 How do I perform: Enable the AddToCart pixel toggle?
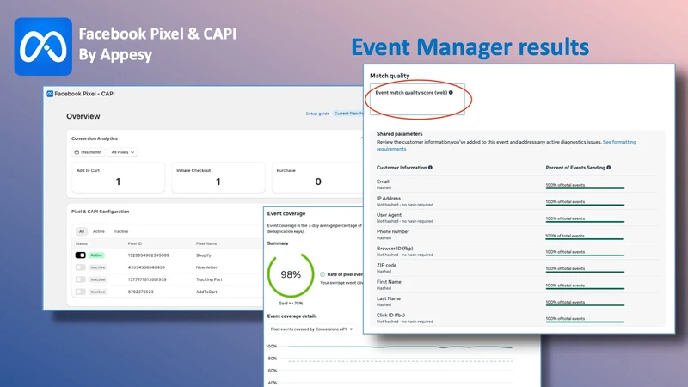[x=80, y=292]
